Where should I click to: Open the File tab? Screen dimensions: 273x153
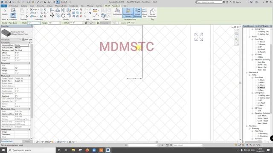(x=4, y=6)
